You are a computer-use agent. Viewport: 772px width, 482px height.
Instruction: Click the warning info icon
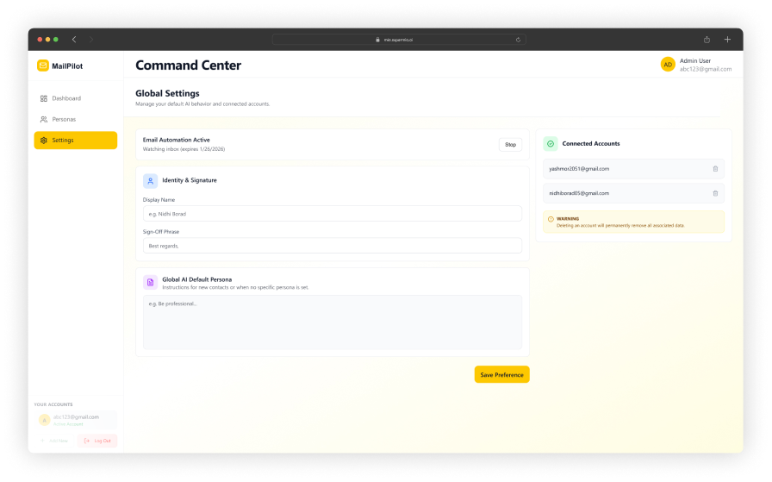[551, 219]
